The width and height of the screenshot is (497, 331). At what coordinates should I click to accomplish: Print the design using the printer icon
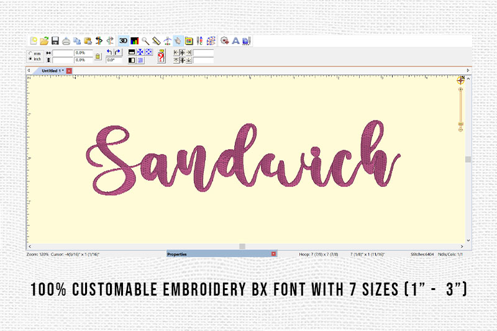pyautogui.click(x=66, y=40)
